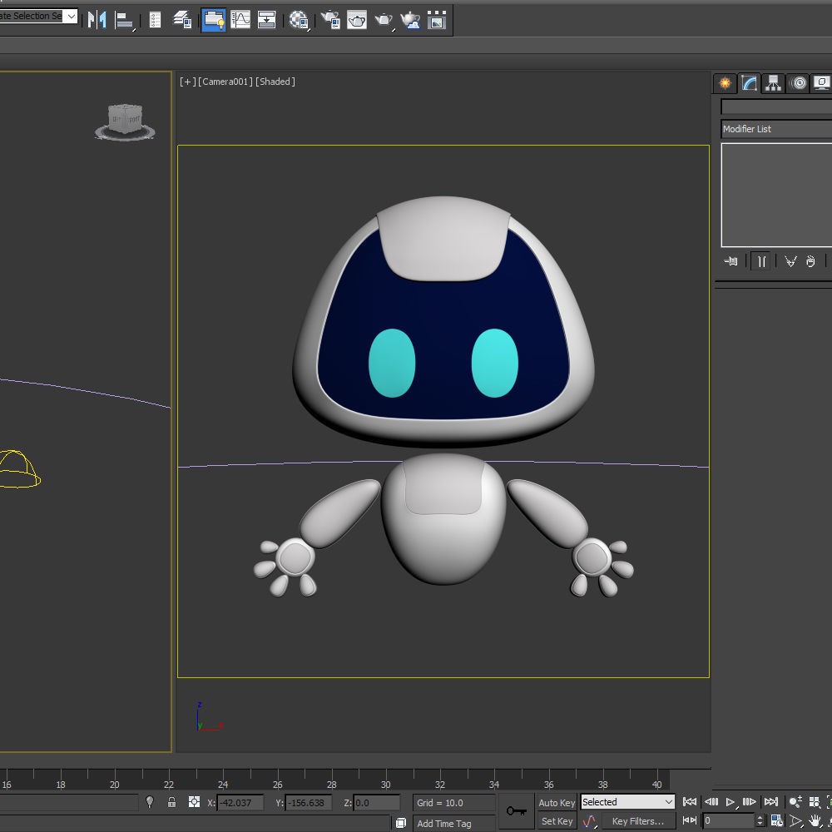832x832 pixels.
Task: Click the Mirror tool icon
Action: point(97,20)
